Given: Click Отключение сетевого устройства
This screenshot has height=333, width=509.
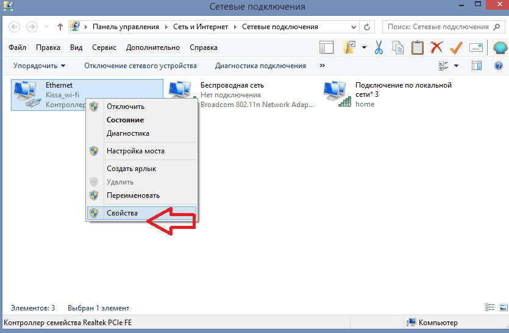Looking at the screenshot, I should point(141,66).
